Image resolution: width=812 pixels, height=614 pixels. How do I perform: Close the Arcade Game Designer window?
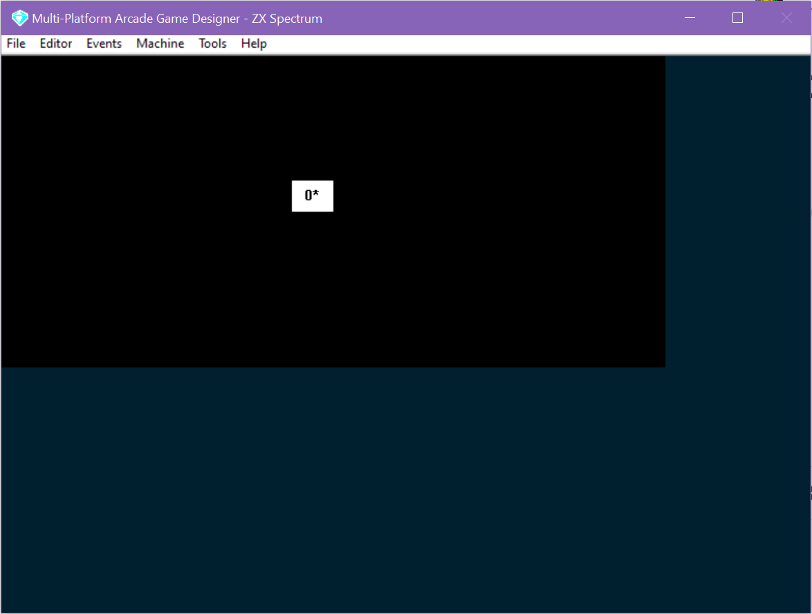786,18
